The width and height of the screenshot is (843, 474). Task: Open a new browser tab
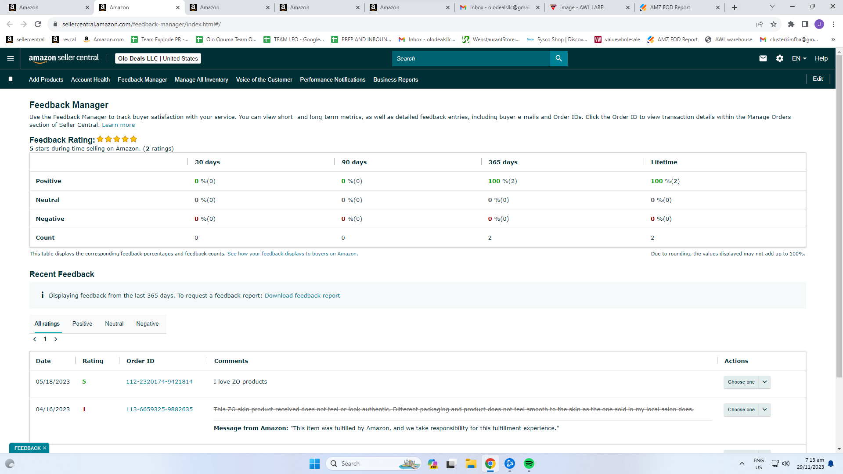pyautogui.click(x=735, y=7)
